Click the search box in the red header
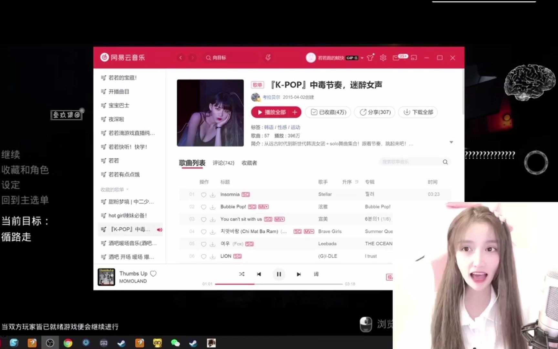Screen dimensions: 558x349 tap(231, 58)
